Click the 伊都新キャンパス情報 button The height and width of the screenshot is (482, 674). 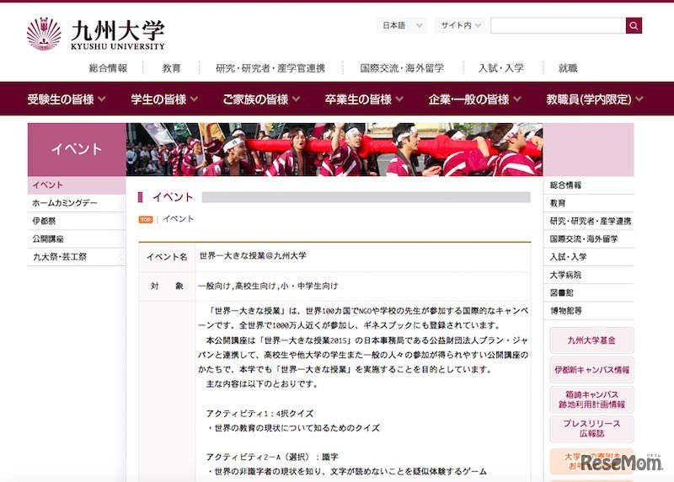point(591,370)
